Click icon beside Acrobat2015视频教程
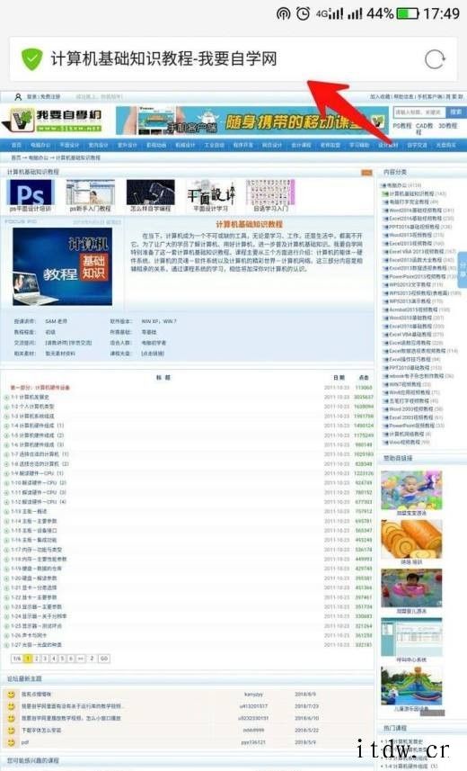 point(386,309)
